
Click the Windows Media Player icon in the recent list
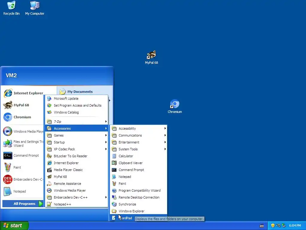pos(7,131)
